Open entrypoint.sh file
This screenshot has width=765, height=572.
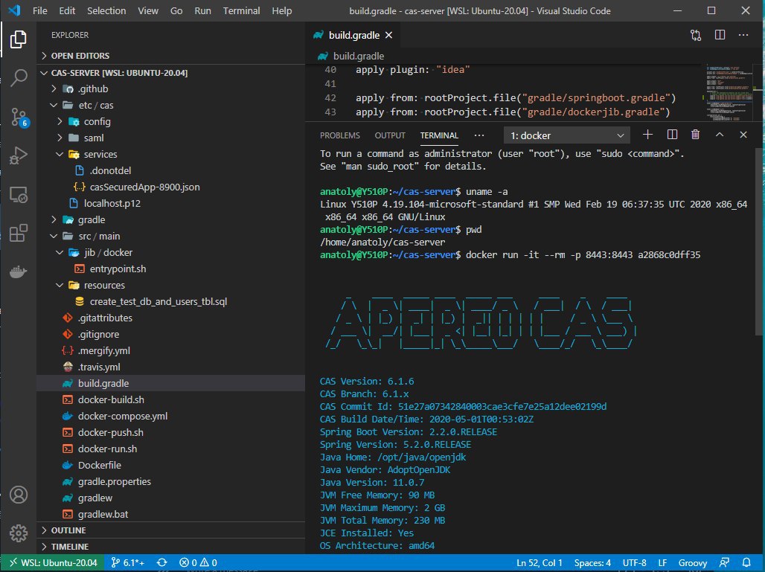tap(170, 269)
